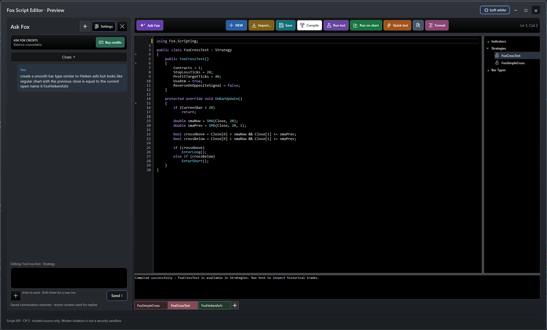This screenshot has width=547, height=330.
Task: Click the 'StopLossTicks = 20;' line
Action: click(x=193, y=72)
